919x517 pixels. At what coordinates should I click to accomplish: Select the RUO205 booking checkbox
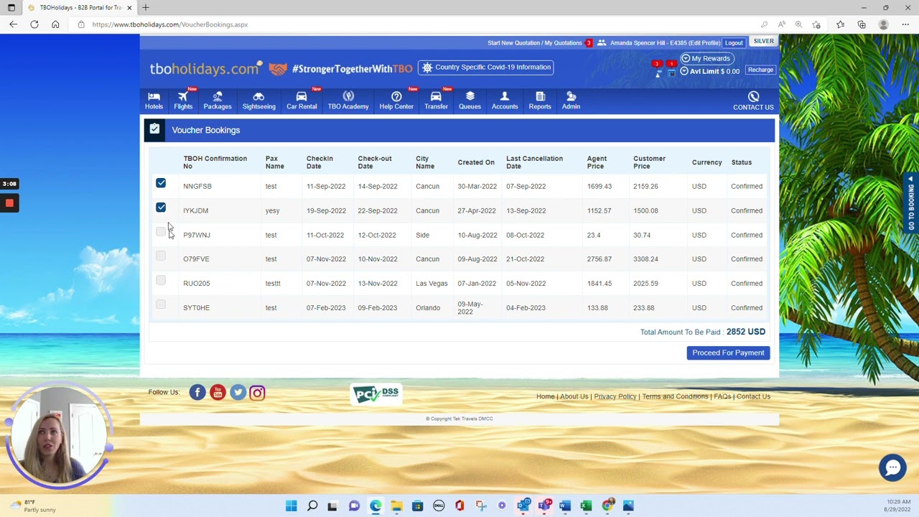[x=161, y=280]
